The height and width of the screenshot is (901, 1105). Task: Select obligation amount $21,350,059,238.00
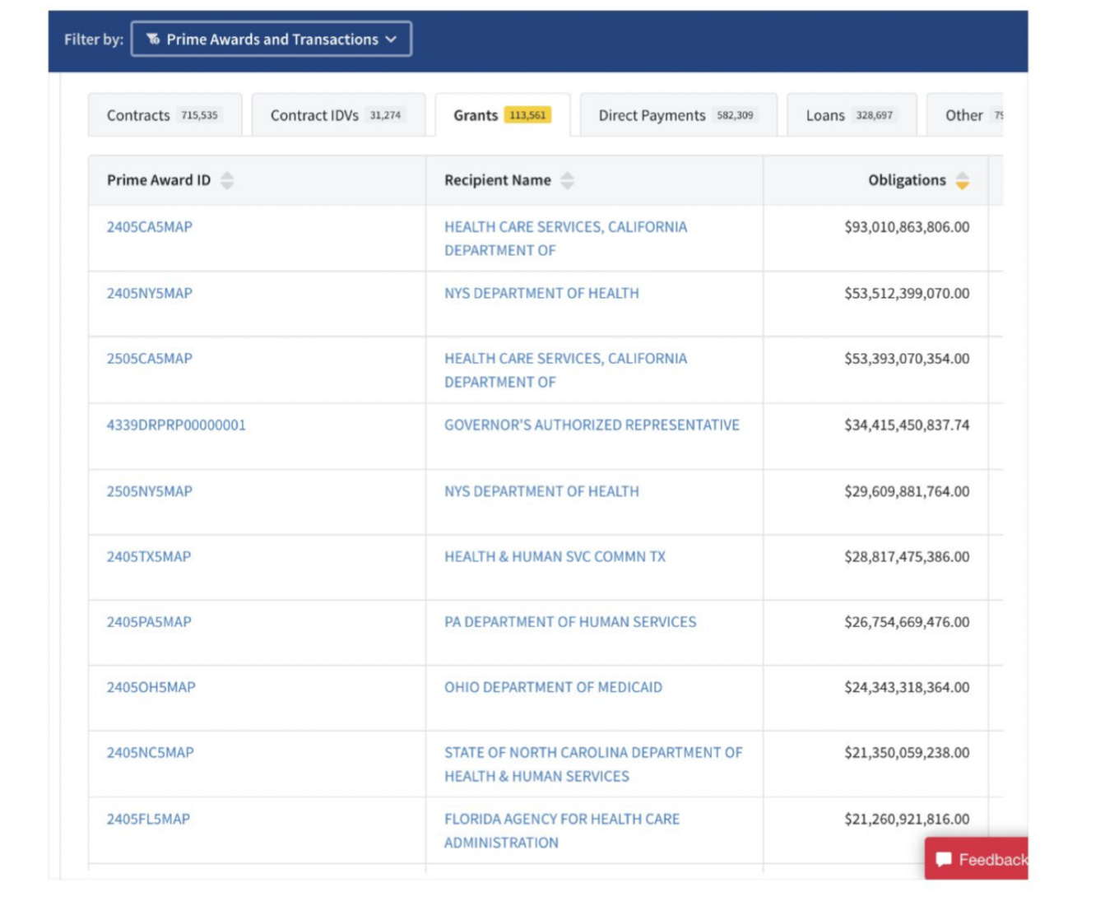(907, 753)
